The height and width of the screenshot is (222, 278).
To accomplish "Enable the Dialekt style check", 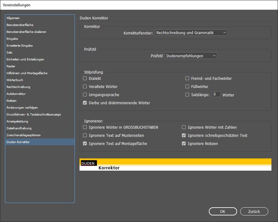I will tap(85, 78).
